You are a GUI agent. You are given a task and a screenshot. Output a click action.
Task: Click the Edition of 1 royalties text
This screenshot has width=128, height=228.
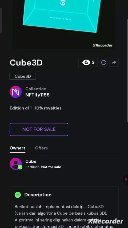coord(35,108)
